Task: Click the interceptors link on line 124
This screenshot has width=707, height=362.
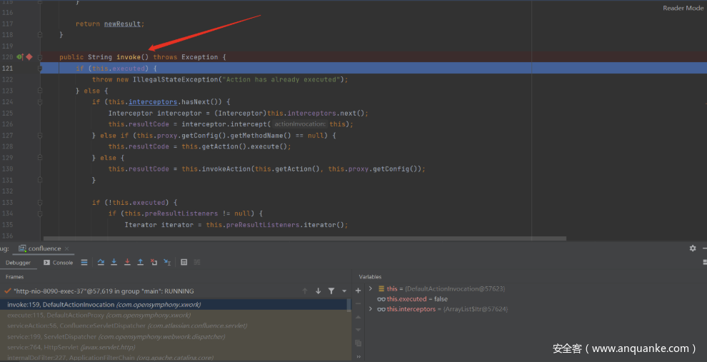Action: 152,102
